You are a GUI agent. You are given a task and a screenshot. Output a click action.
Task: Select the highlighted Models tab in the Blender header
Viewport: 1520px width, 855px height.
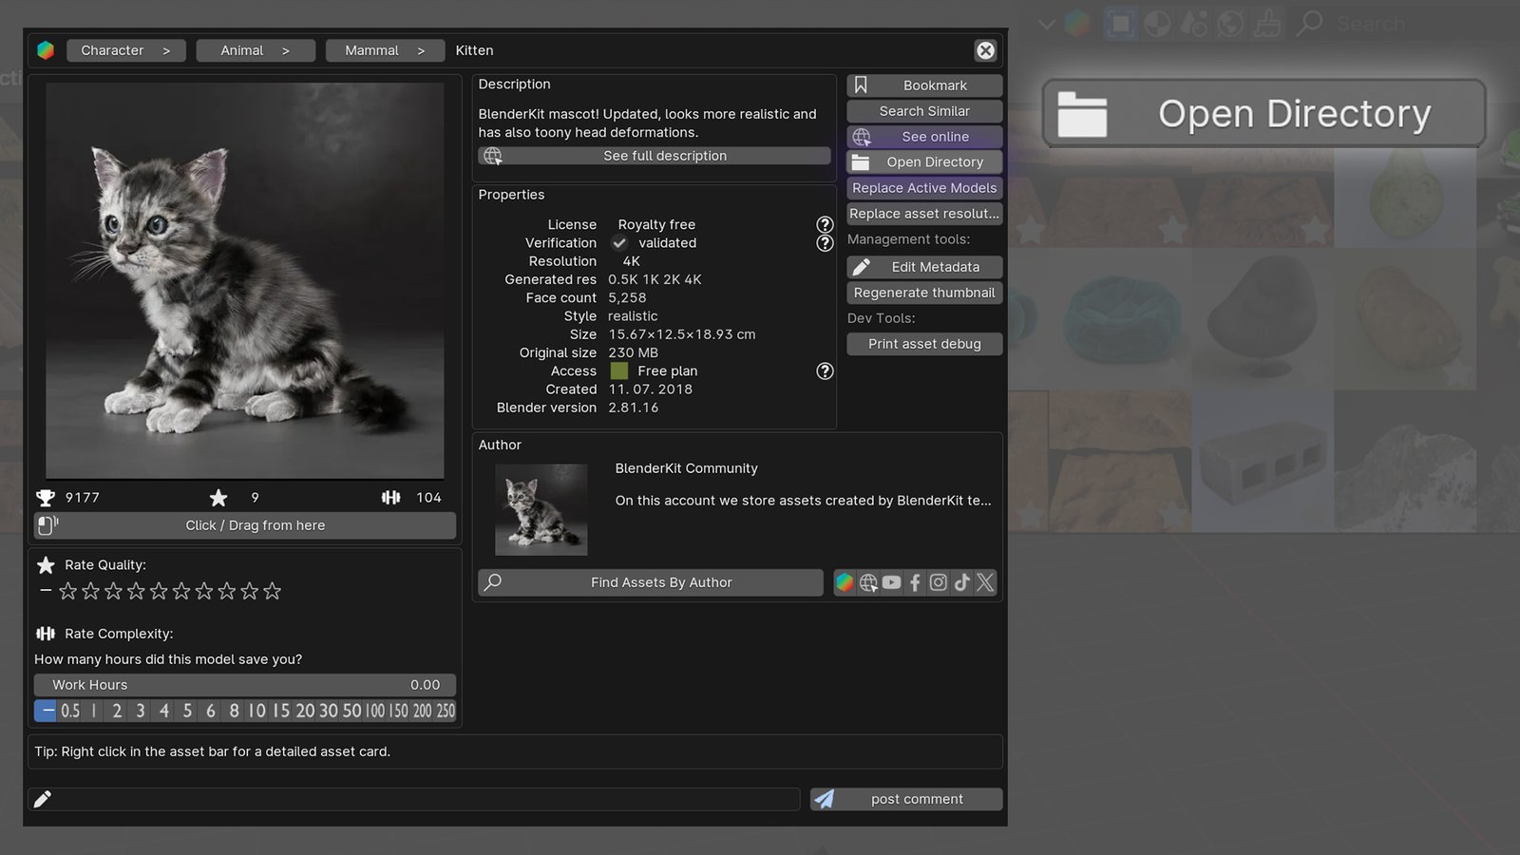click(x=1121, y=23)
